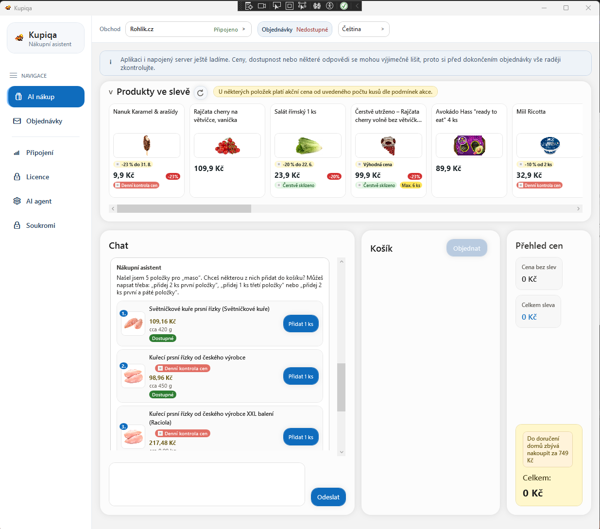Click the Kupiqa logo in the sidebar
600x529 pixels.
(x=19, y=37)
